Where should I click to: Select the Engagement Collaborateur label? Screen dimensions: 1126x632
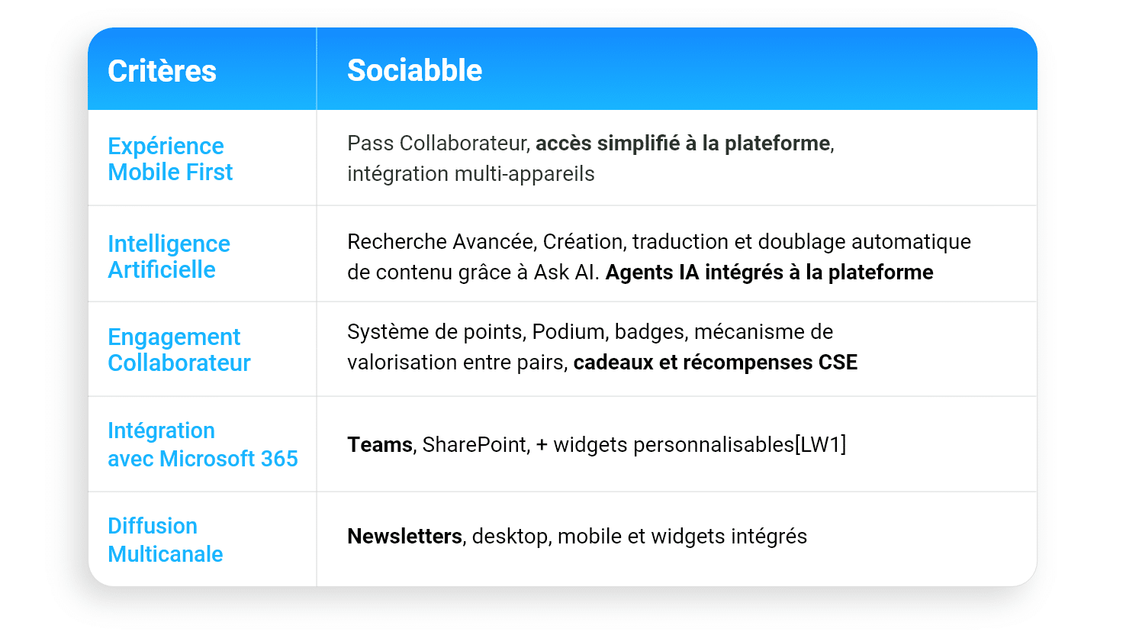[x=179, y=350]
